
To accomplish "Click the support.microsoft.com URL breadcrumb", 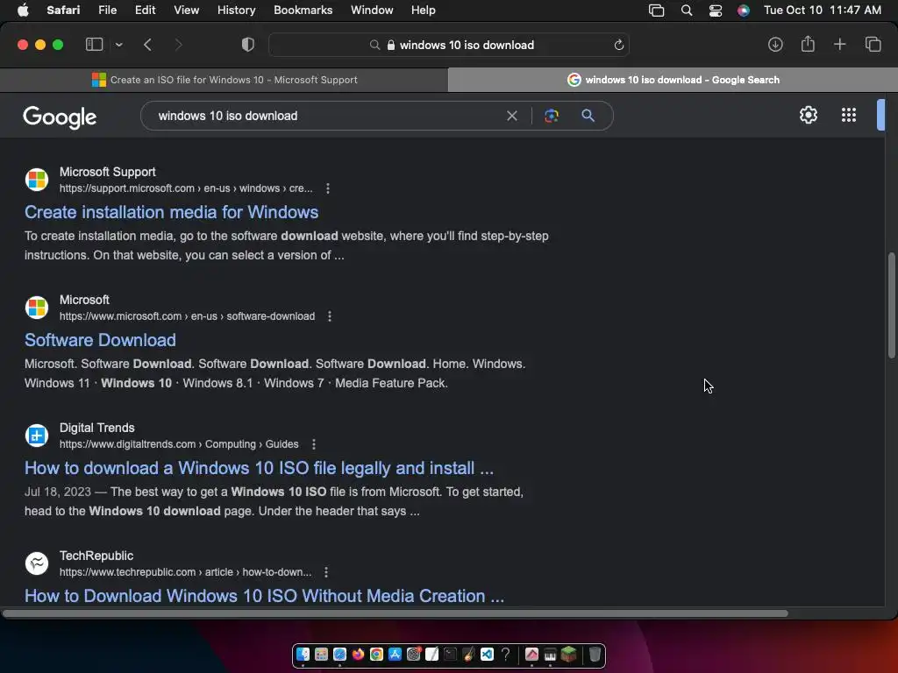I will (x=186, y=188).
